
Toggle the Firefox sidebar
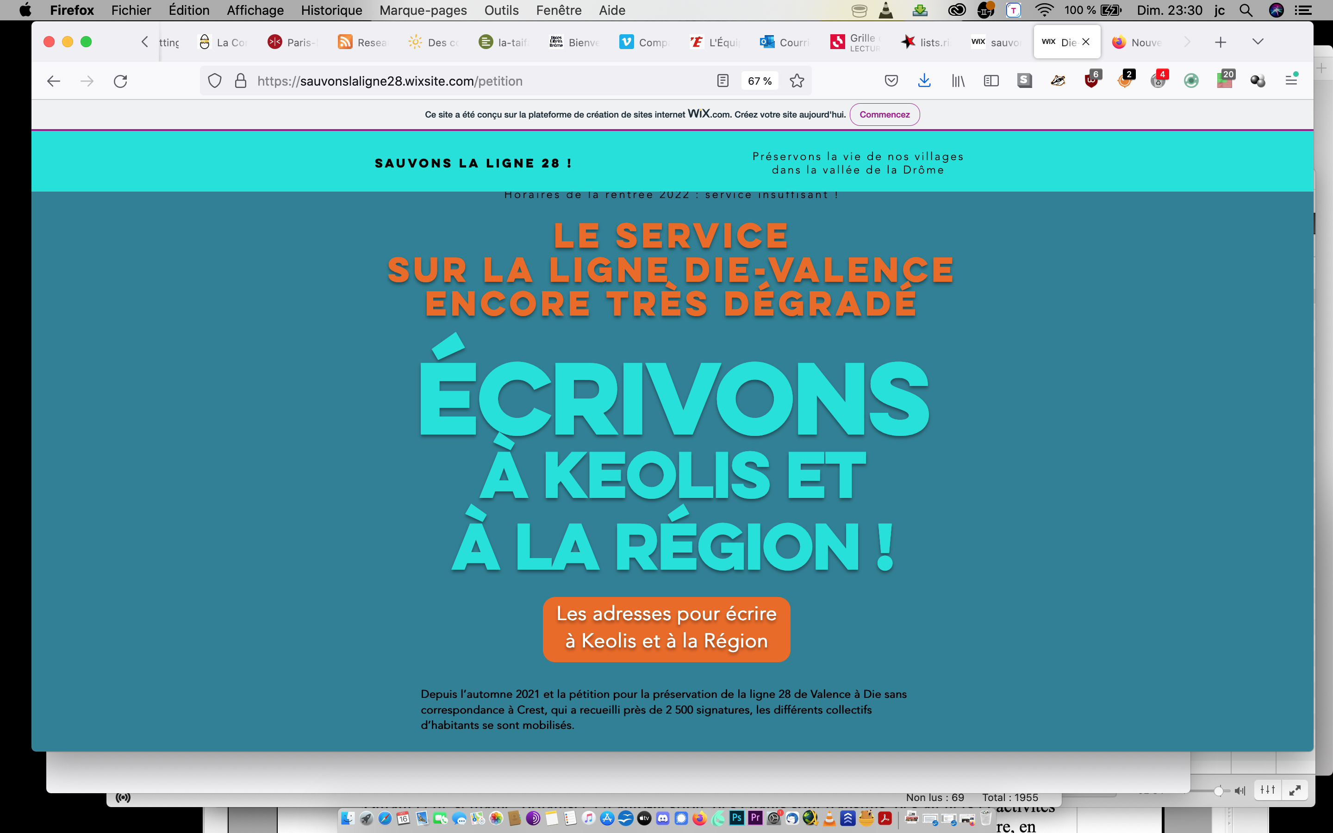tap(991, 81)
